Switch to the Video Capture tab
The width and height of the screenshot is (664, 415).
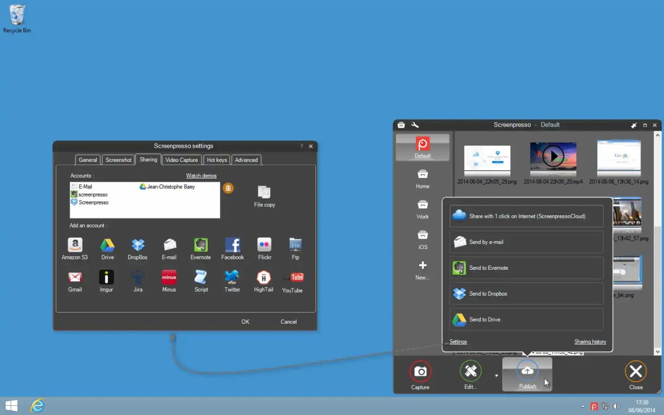coord(181,160)
